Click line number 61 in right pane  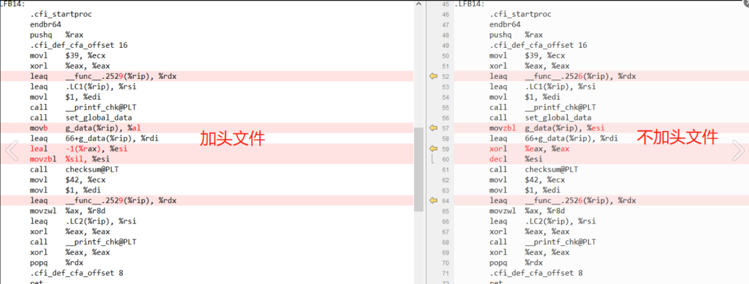pos(446,170)
